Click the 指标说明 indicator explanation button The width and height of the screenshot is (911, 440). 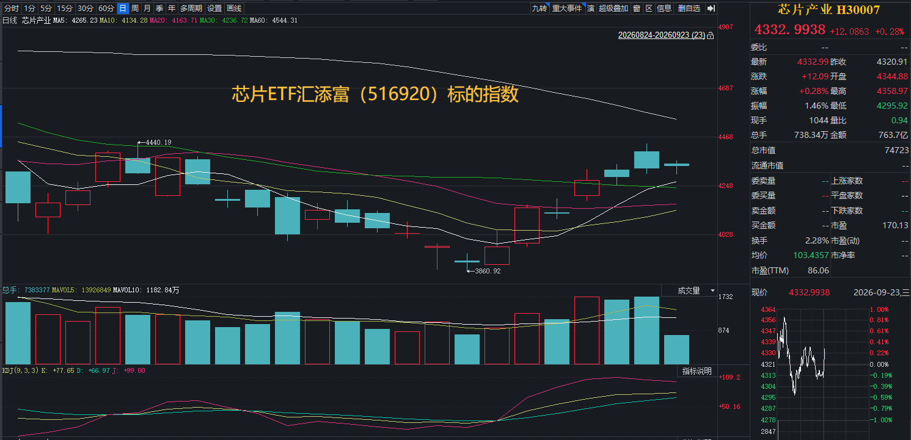(697, 371)
